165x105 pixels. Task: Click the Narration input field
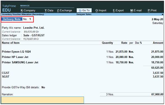[42, 100]
